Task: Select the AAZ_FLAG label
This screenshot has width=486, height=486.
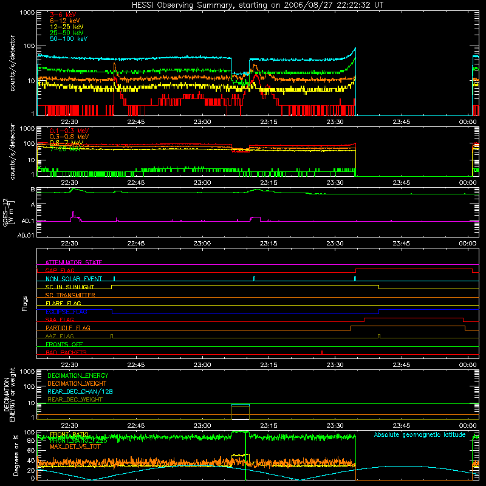Action: 60,336
